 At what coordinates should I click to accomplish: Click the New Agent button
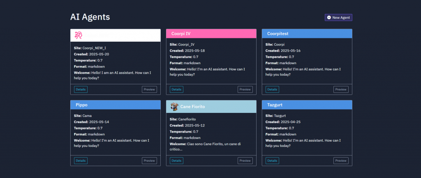[338, 17]
